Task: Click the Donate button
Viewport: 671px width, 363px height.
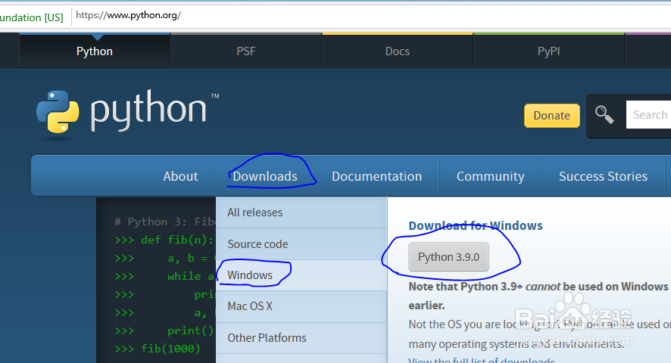Action: (551, 116)
